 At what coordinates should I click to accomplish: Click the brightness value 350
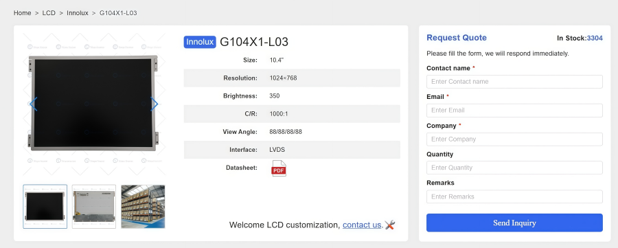click(x=274, y=95)
